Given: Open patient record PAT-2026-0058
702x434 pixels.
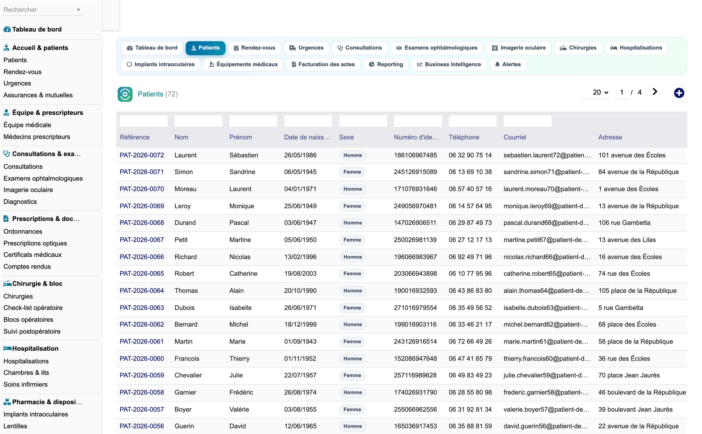Looking at the screenshot, I should (x=142, y=392).
